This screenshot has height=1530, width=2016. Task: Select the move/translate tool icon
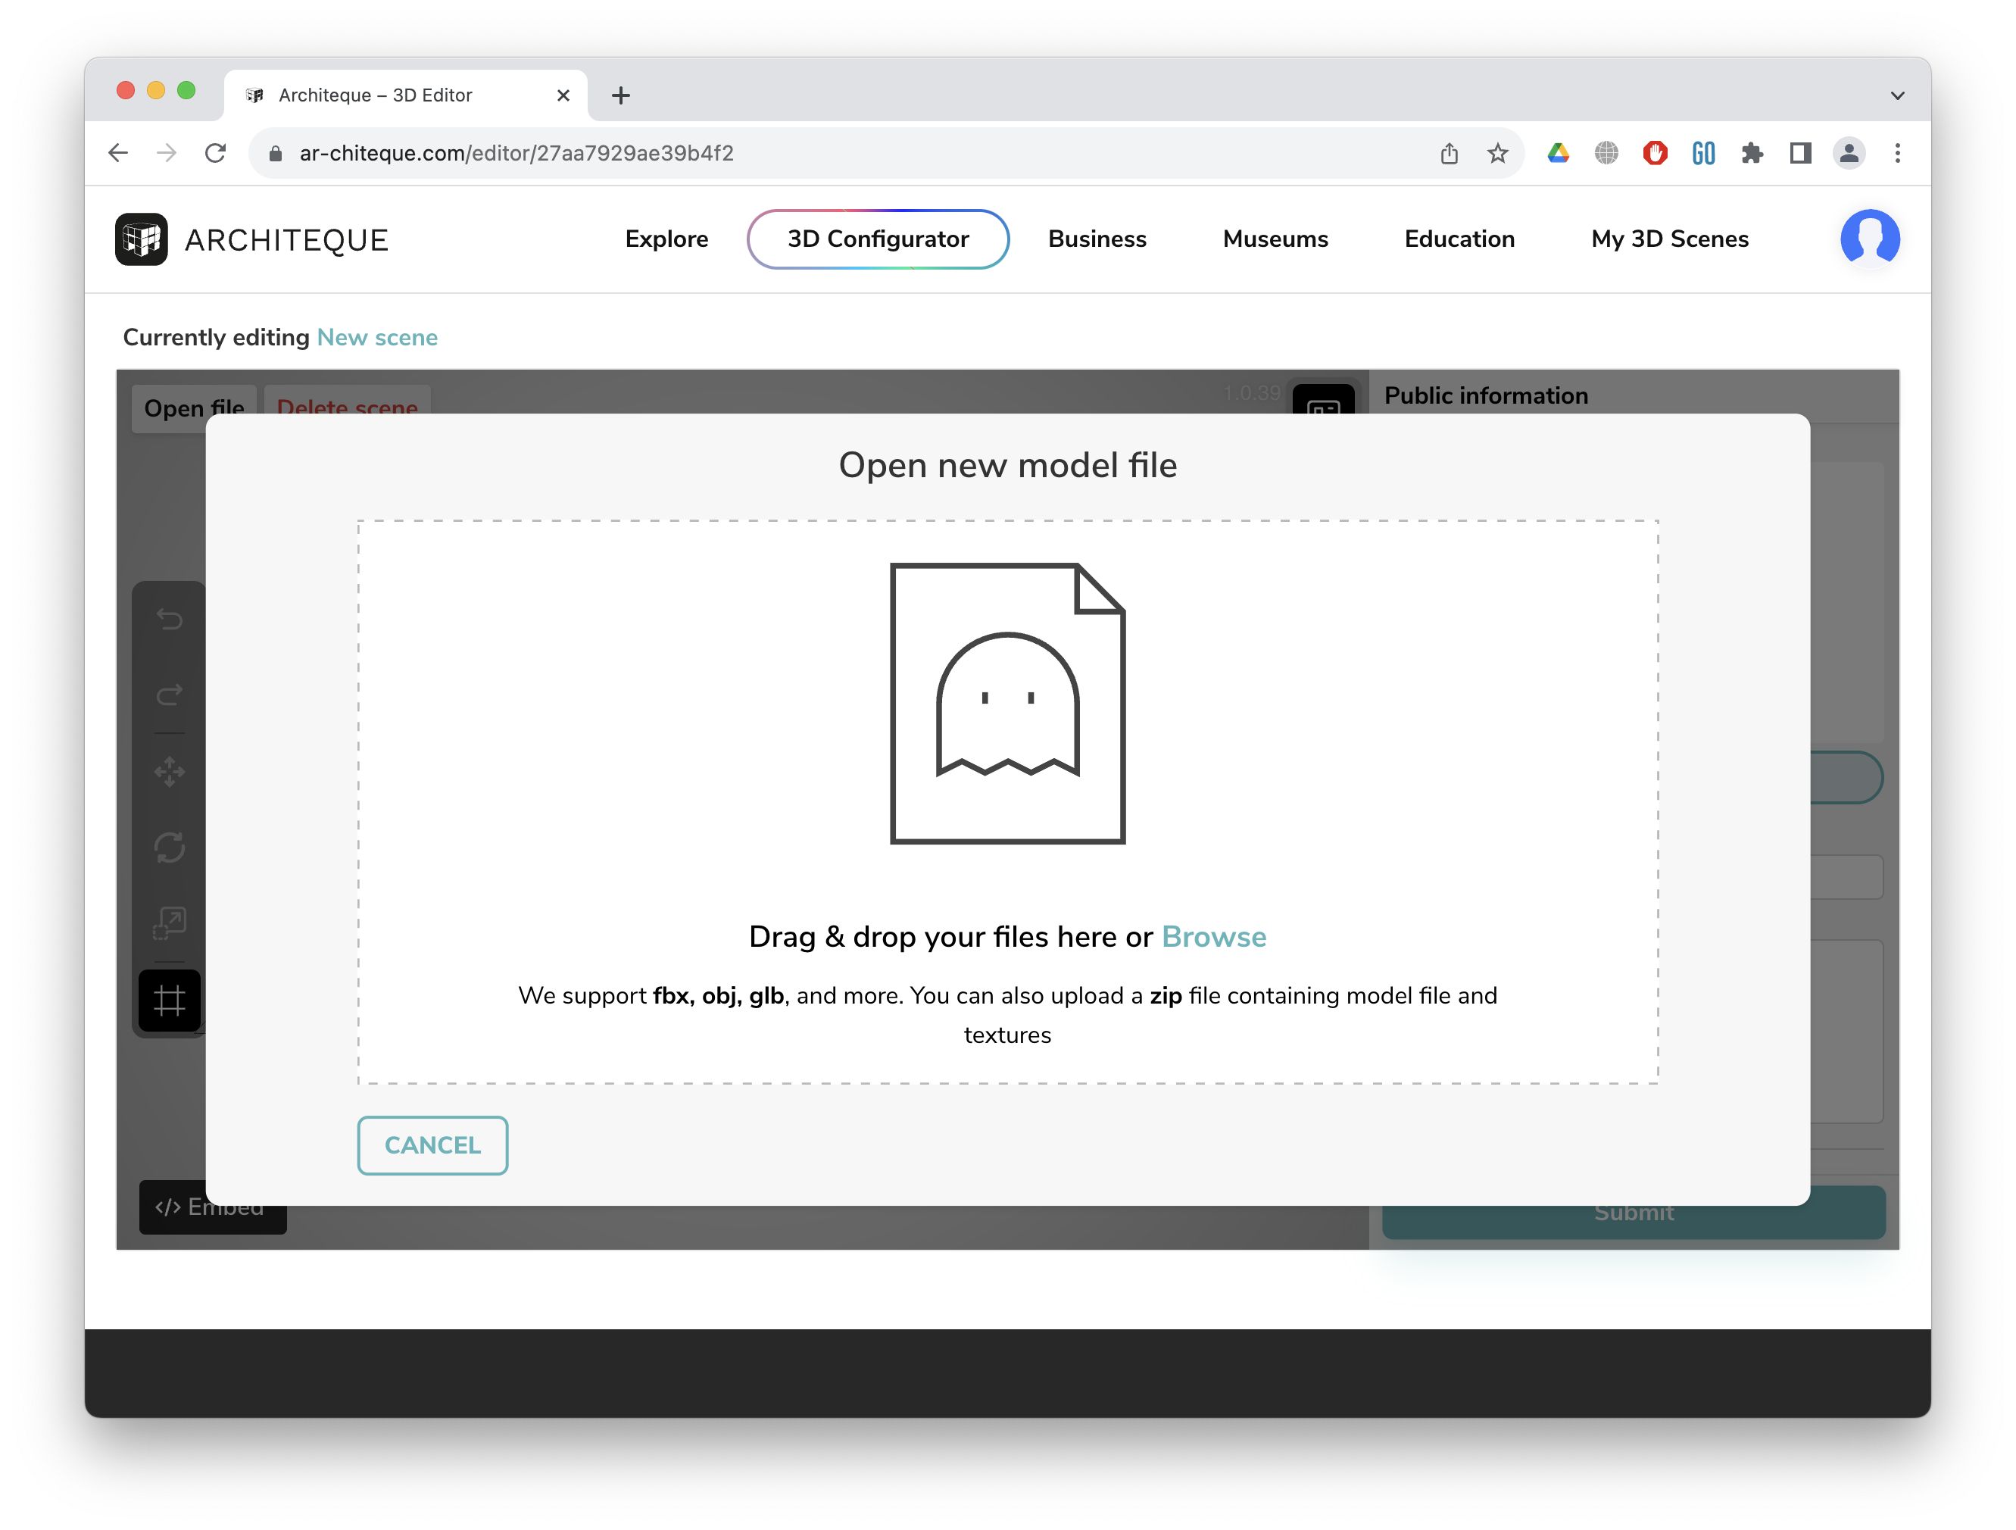pyautogui.click(x=170, y=772)
